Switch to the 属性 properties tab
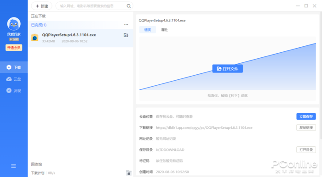322x177 pixels. (165, 30)
